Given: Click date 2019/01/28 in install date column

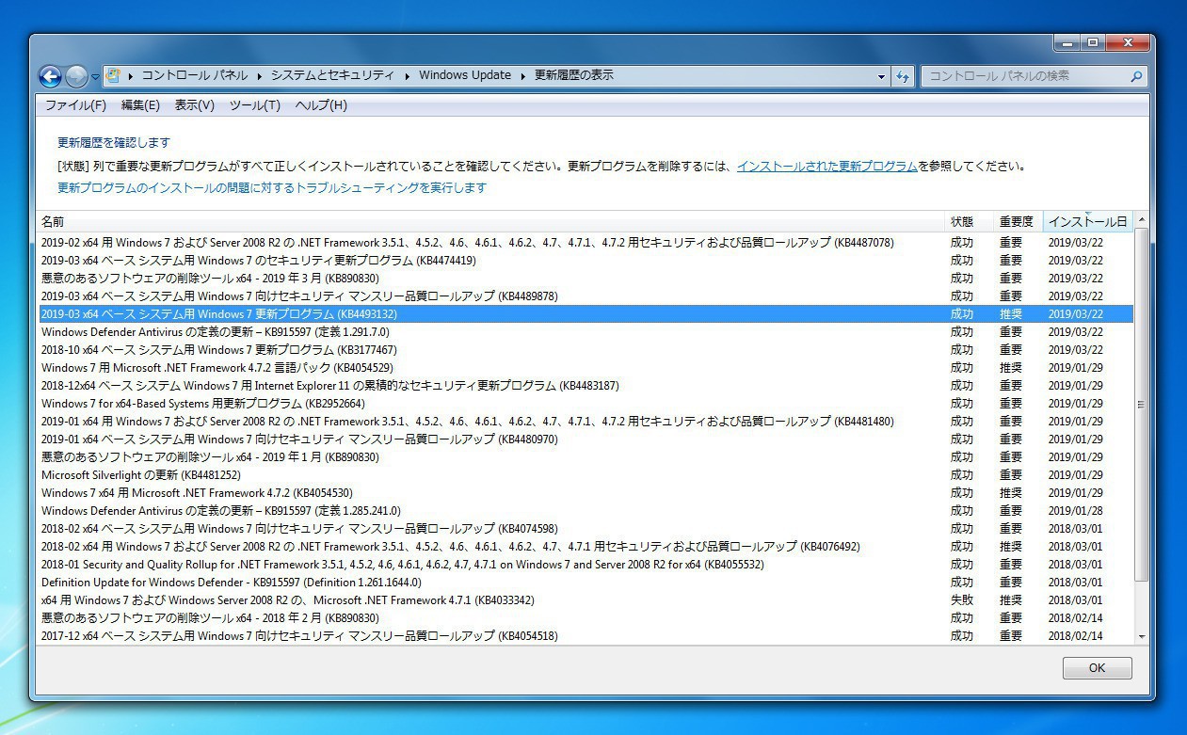Looking at the screenshot, I should (x=1075, y=511).
